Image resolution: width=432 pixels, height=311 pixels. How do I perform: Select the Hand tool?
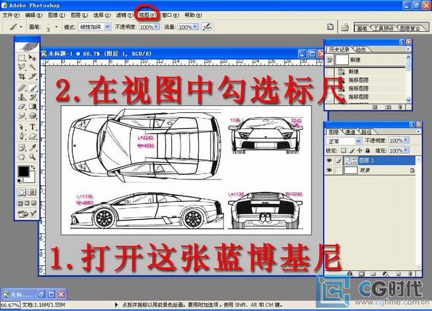click(21, 157)
